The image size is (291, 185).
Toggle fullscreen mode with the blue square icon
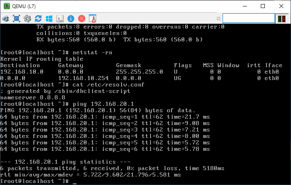pyautogui.click(x=17, y=18)
